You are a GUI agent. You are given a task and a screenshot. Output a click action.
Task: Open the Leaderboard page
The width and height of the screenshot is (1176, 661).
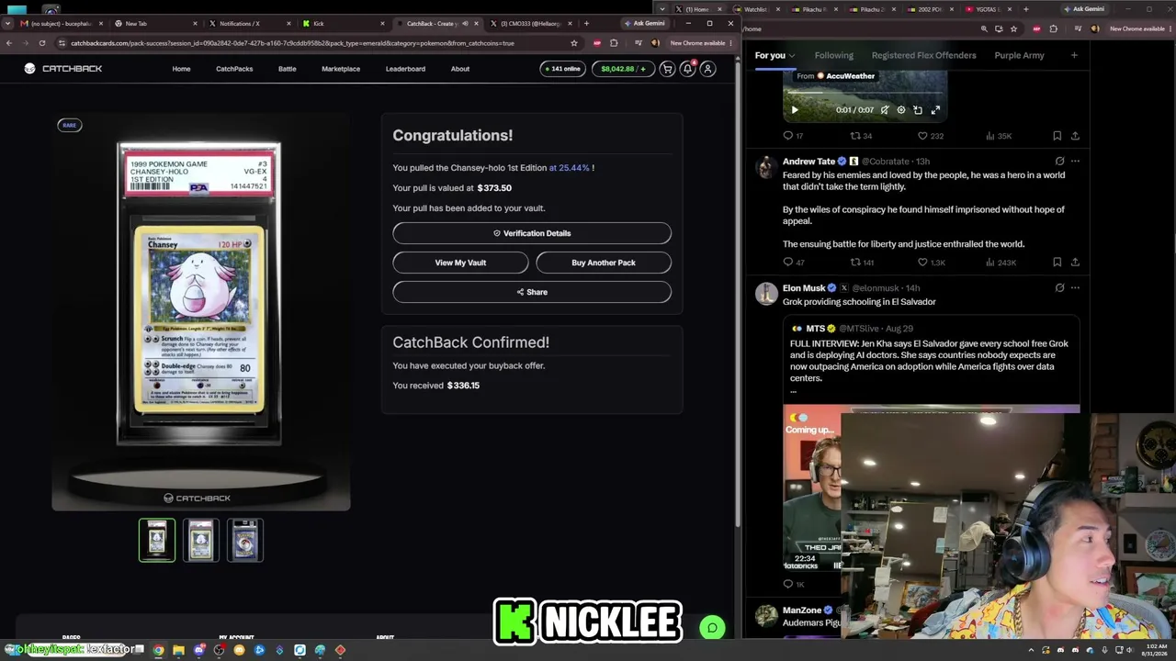pos(405,69)
